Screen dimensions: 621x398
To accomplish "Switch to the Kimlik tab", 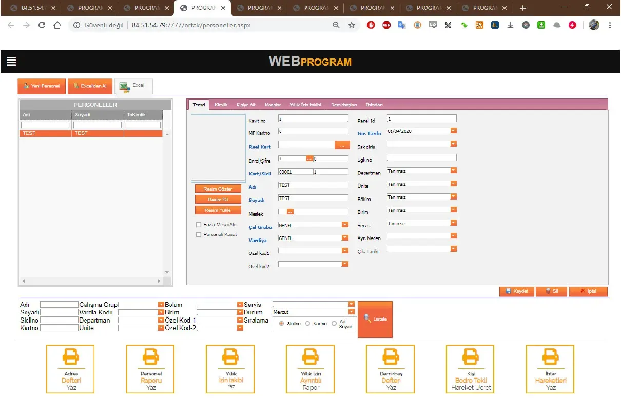I will [221, 105].
